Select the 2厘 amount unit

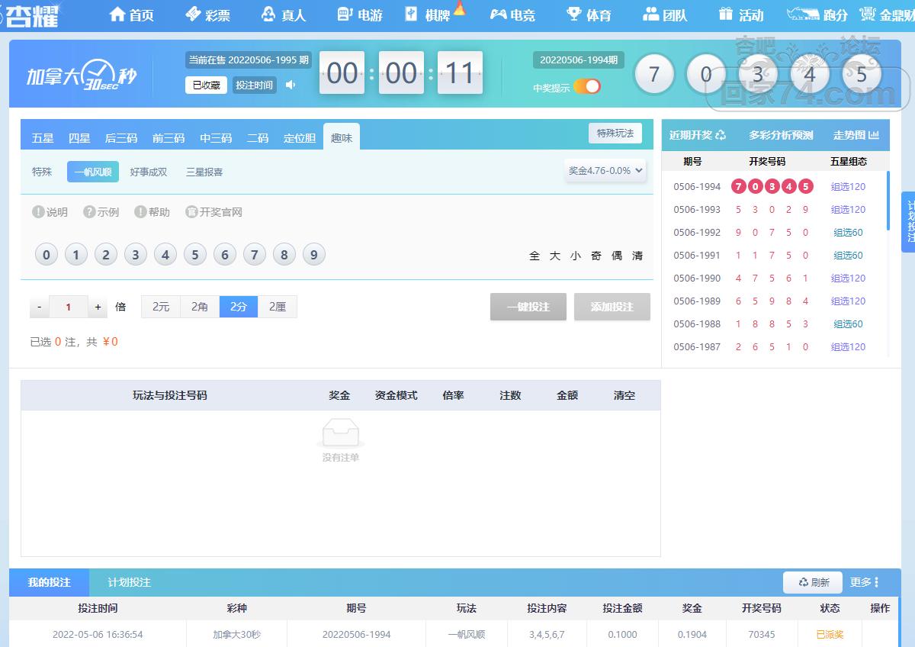click(x=278, y=307)
